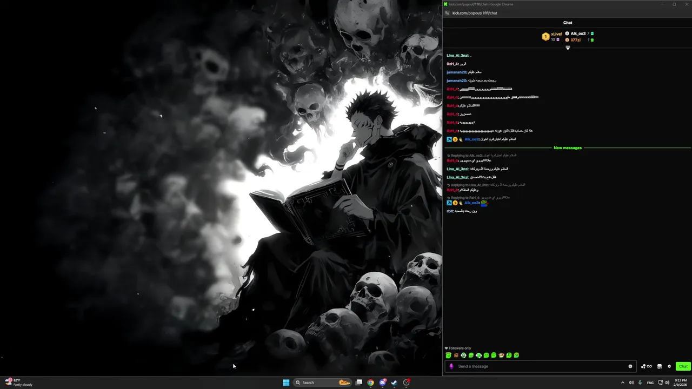Click the pizza icon in taskbar search
Viewport: 692px width, 389px height.
tap(344, 383)
